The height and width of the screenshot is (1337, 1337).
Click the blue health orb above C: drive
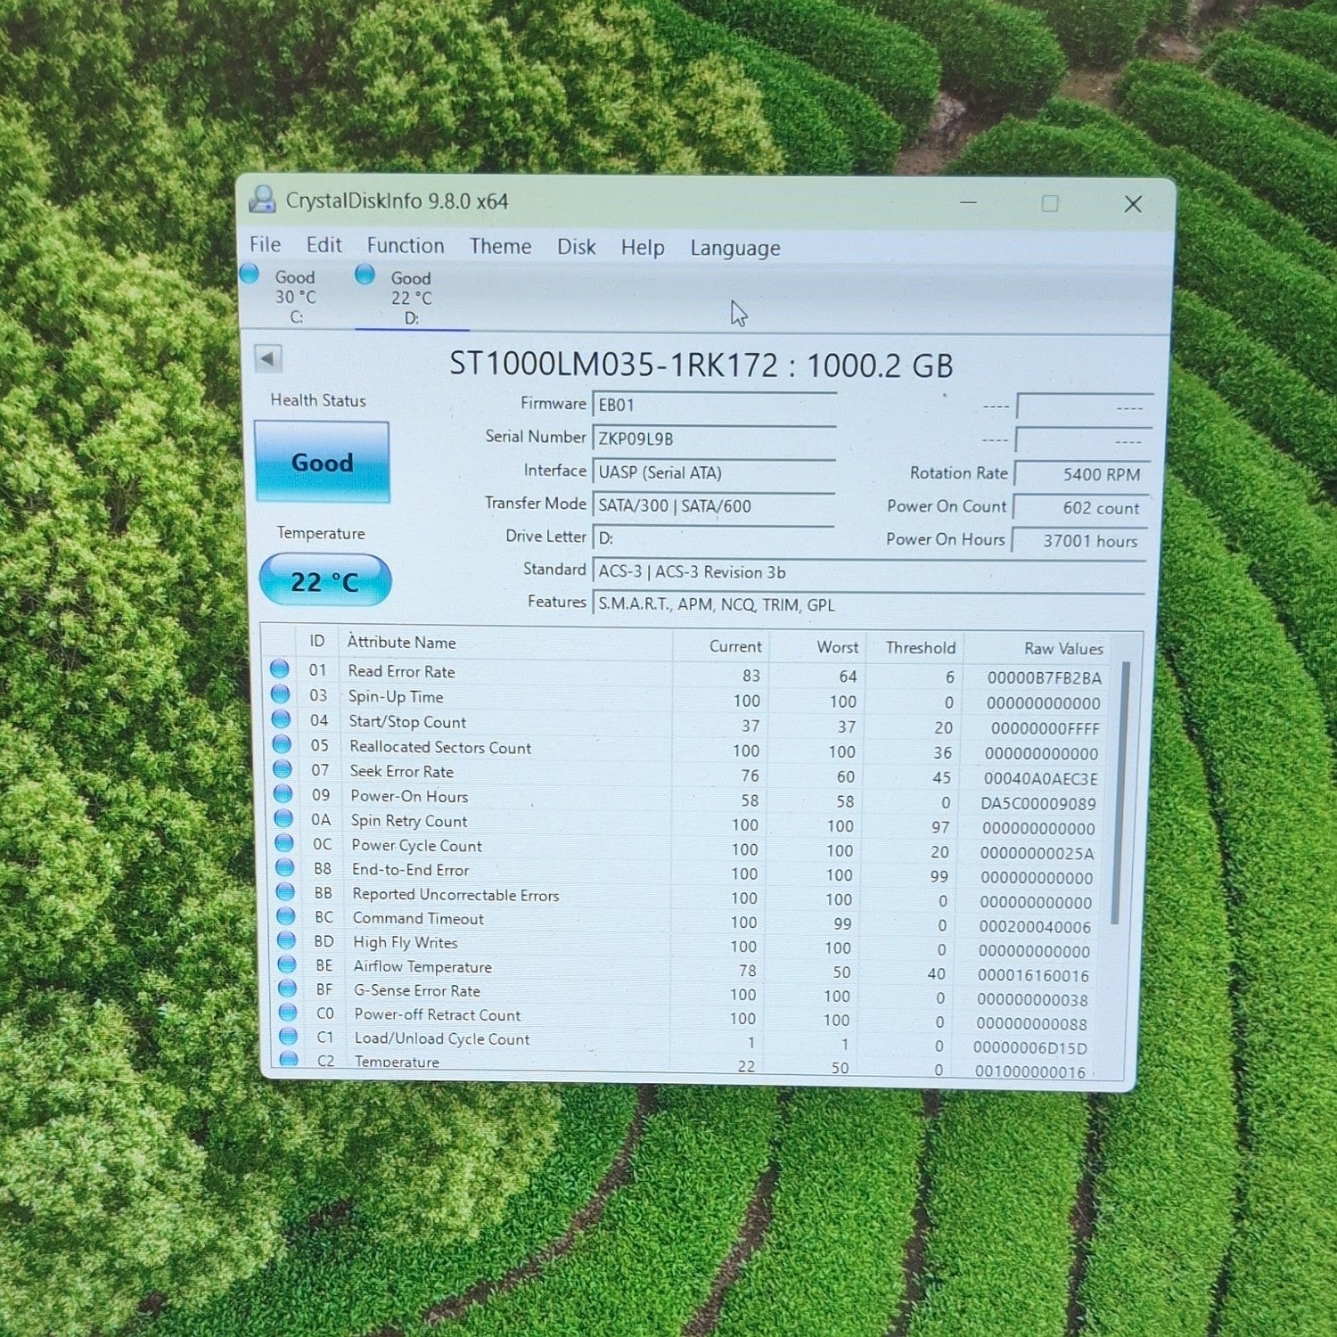pyautogui.click(x=250, y=274)
